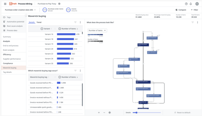Open the help question mark icon
202x116 pixels.
pyautogui.click(x=186, y=4)
